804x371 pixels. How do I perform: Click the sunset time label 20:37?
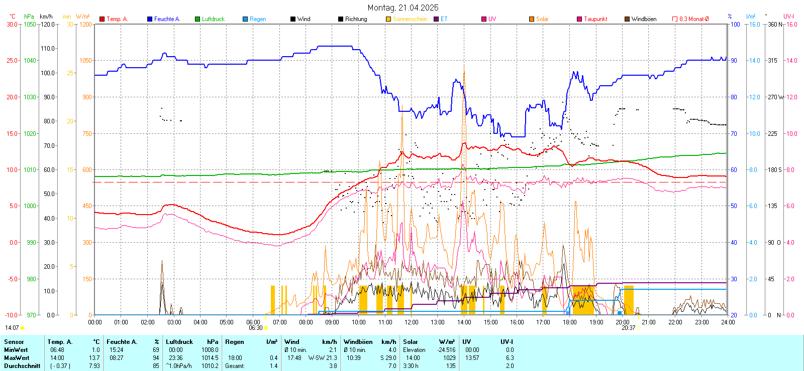(628, 328)
